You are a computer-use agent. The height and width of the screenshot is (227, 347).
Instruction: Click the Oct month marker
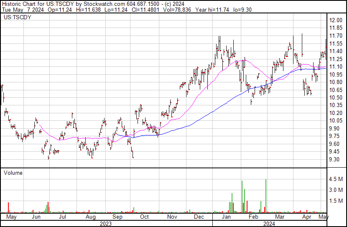coord(144,217)
